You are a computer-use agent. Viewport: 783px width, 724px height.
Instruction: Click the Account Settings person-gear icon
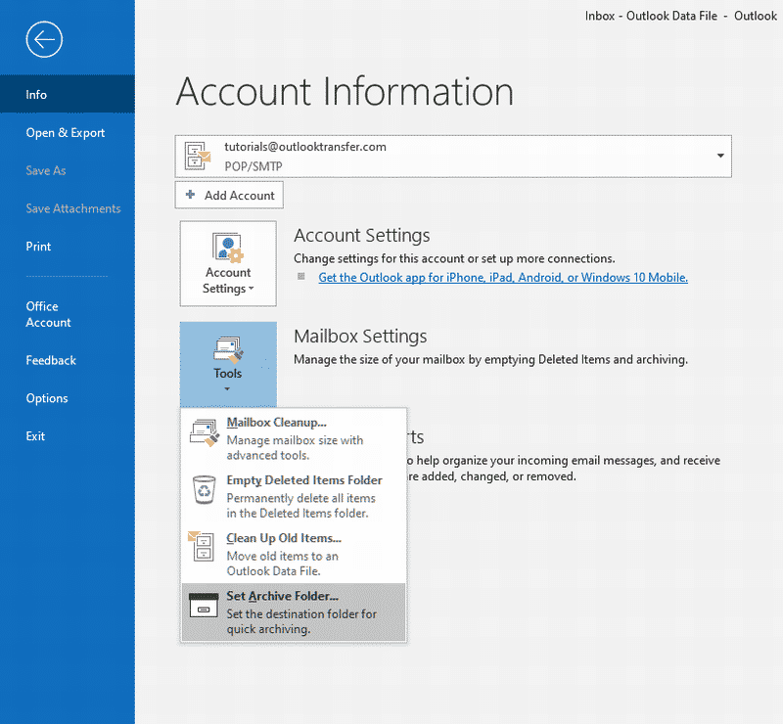(228, 247)
